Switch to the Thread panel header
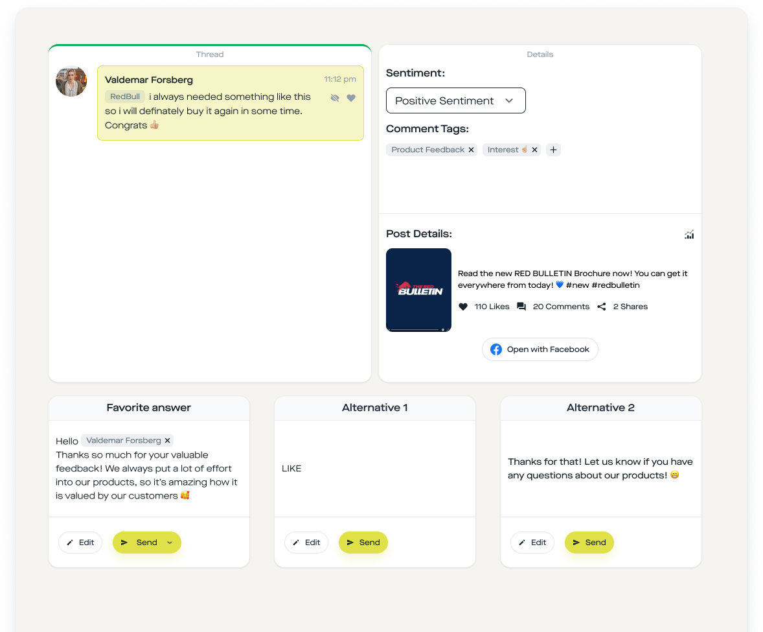This screenshot has height=632, width=763. pyautogui.click(x=210, y=54)
